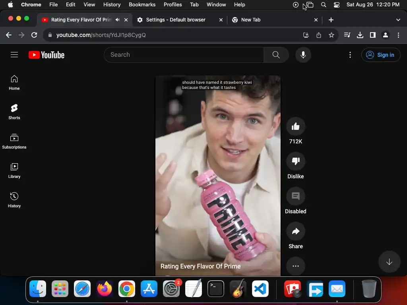Expand the tab search chevron

coord(398,20)
